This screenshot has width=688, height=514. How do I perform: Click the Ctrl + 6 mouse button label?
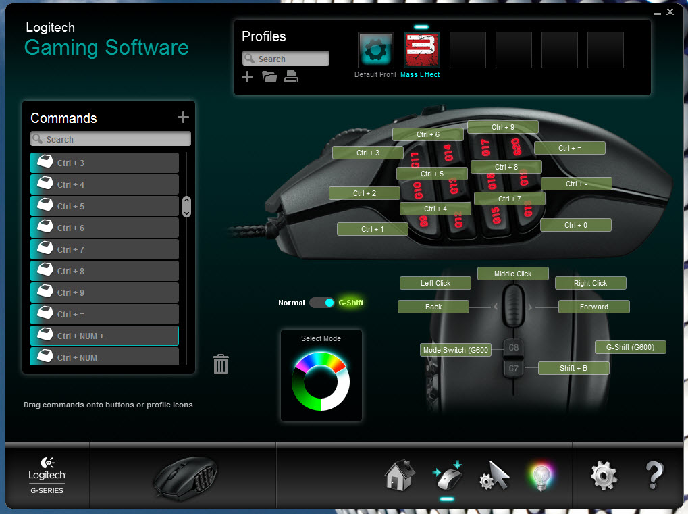[428, 134]
